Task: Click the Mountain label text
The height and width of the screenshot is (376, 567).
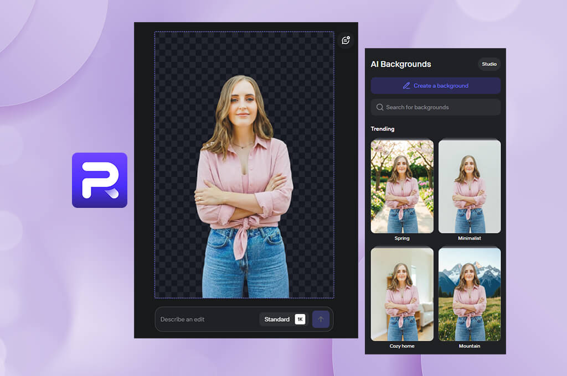Action: (470, 346)
